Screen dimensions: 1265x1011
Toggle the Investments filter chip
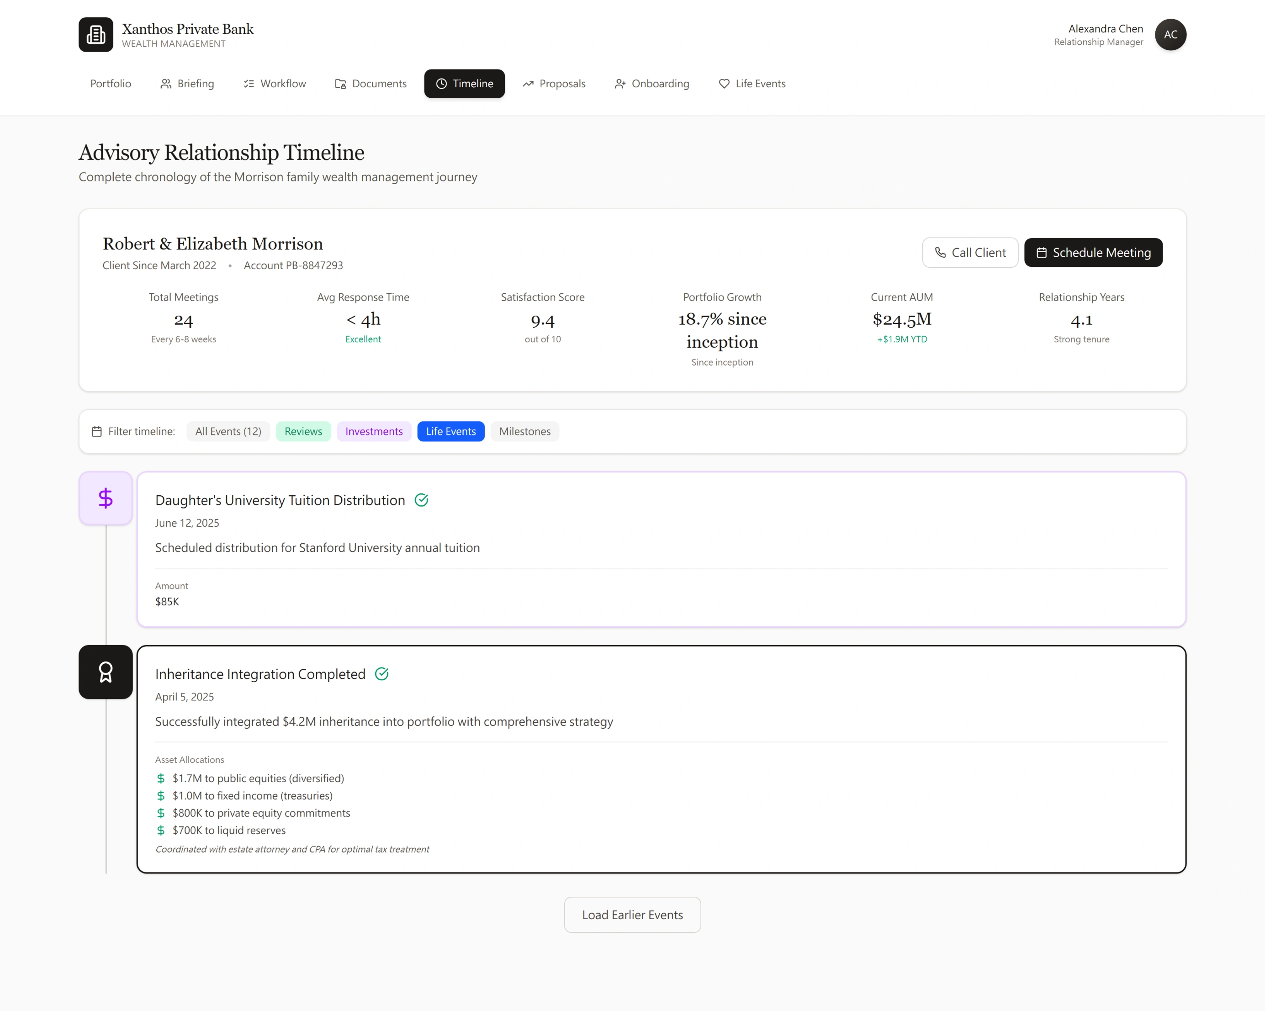(374, 431)
